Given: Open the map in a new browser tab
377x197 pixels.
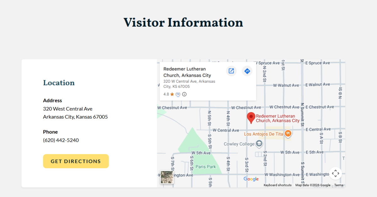Looking at the screenshot, I should [231, 71].
